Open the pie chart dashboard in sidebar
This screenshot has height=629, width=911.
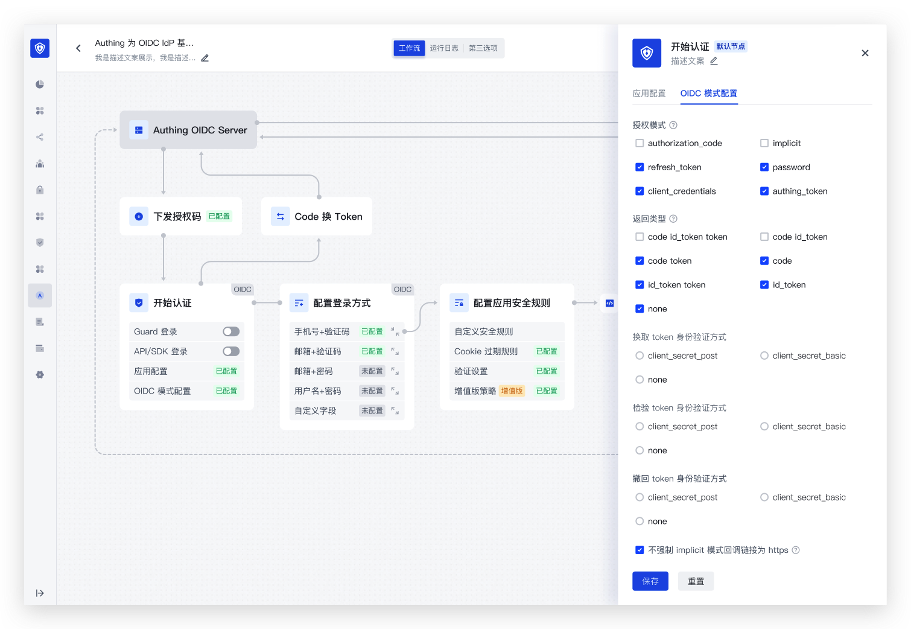click(40, 85)
